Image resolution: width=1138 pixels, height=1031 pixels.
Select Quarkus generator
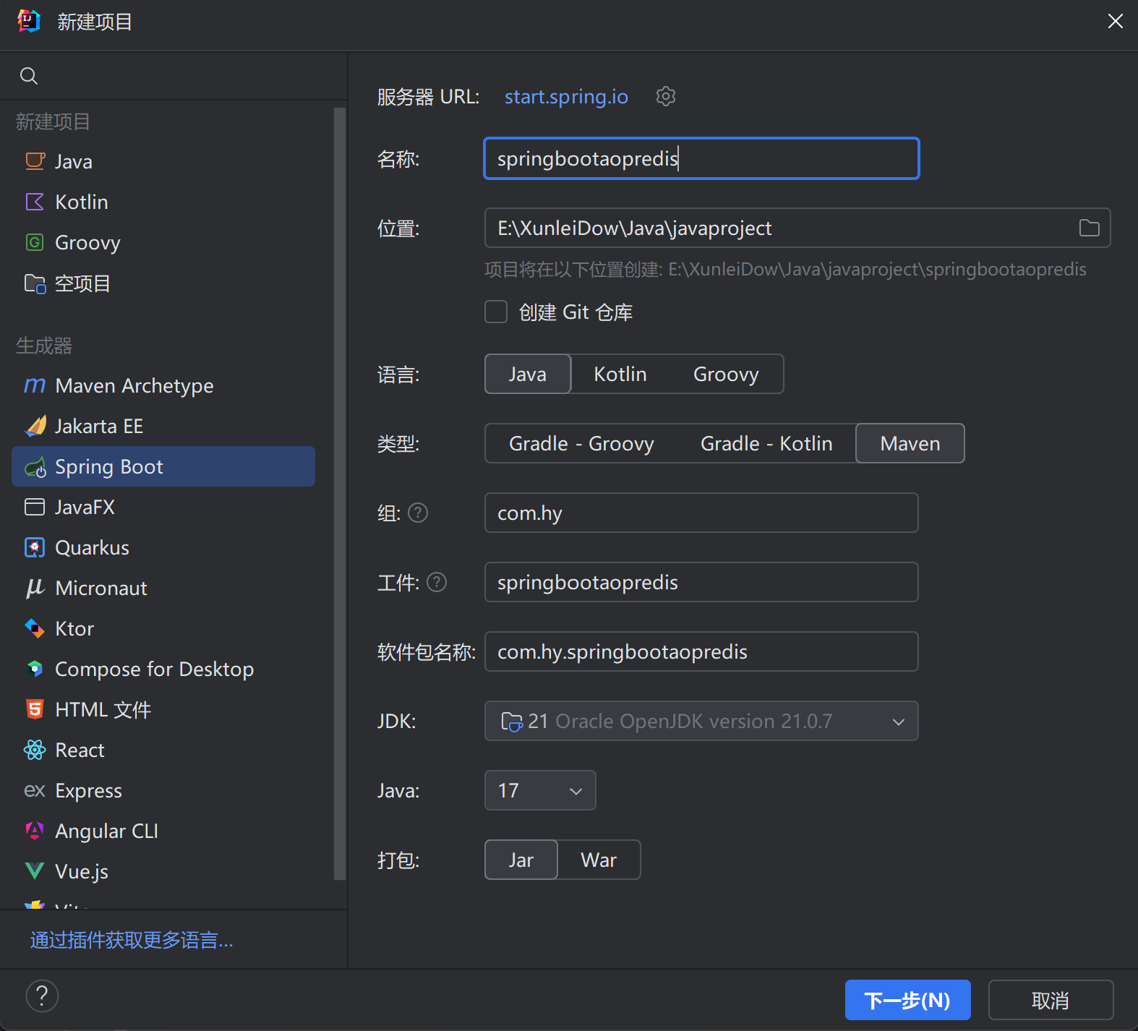point(163,547)
